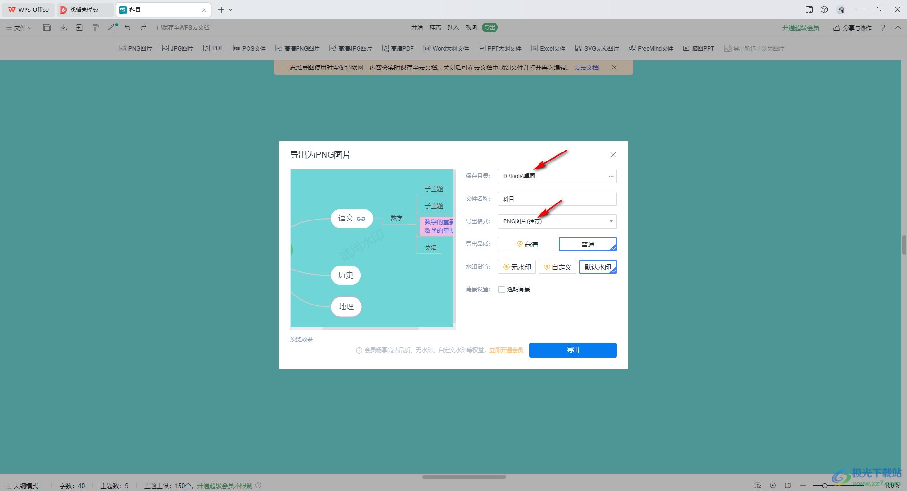This screenshot has height=491, width=907.
Task: Select the 导出 tab
Action: pyautogui.click(x=490, y=27)
